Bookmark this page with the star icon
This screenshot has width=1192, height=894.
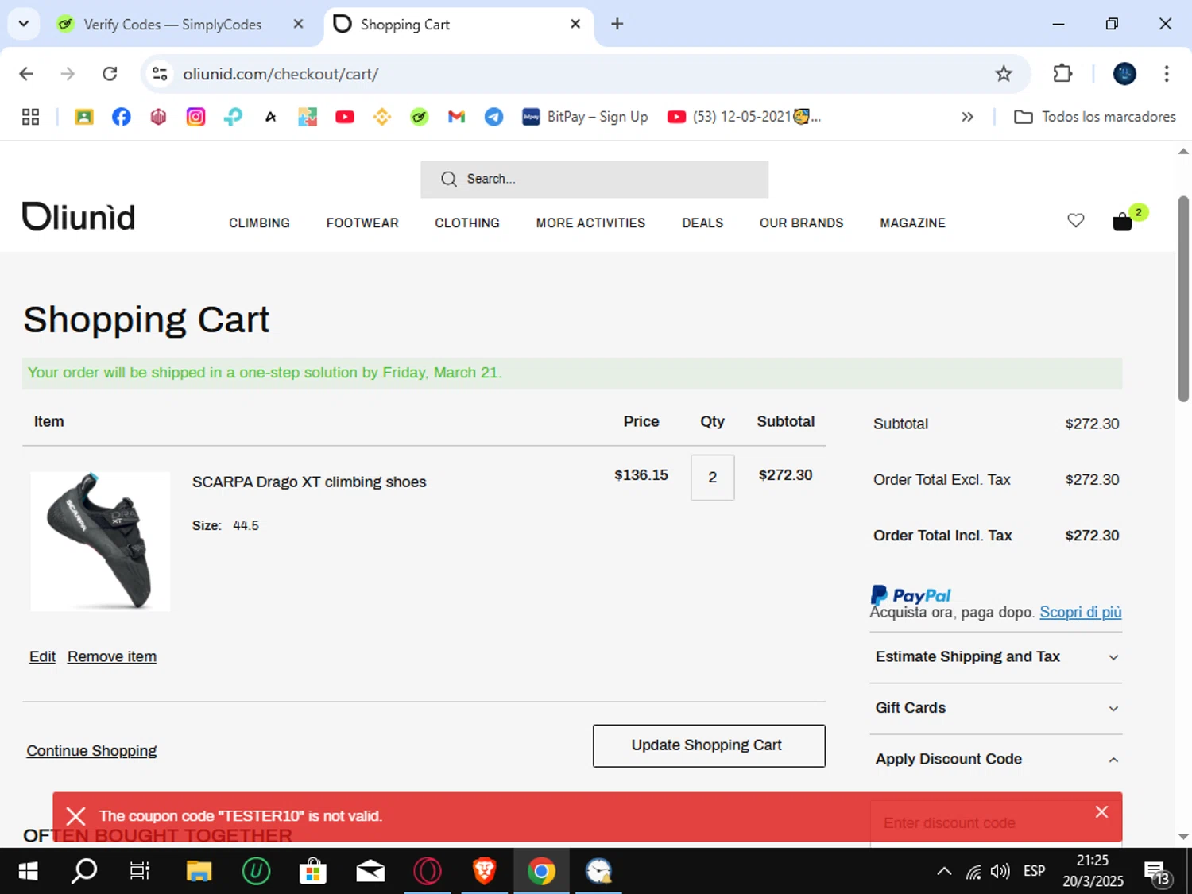point(1004,74)
